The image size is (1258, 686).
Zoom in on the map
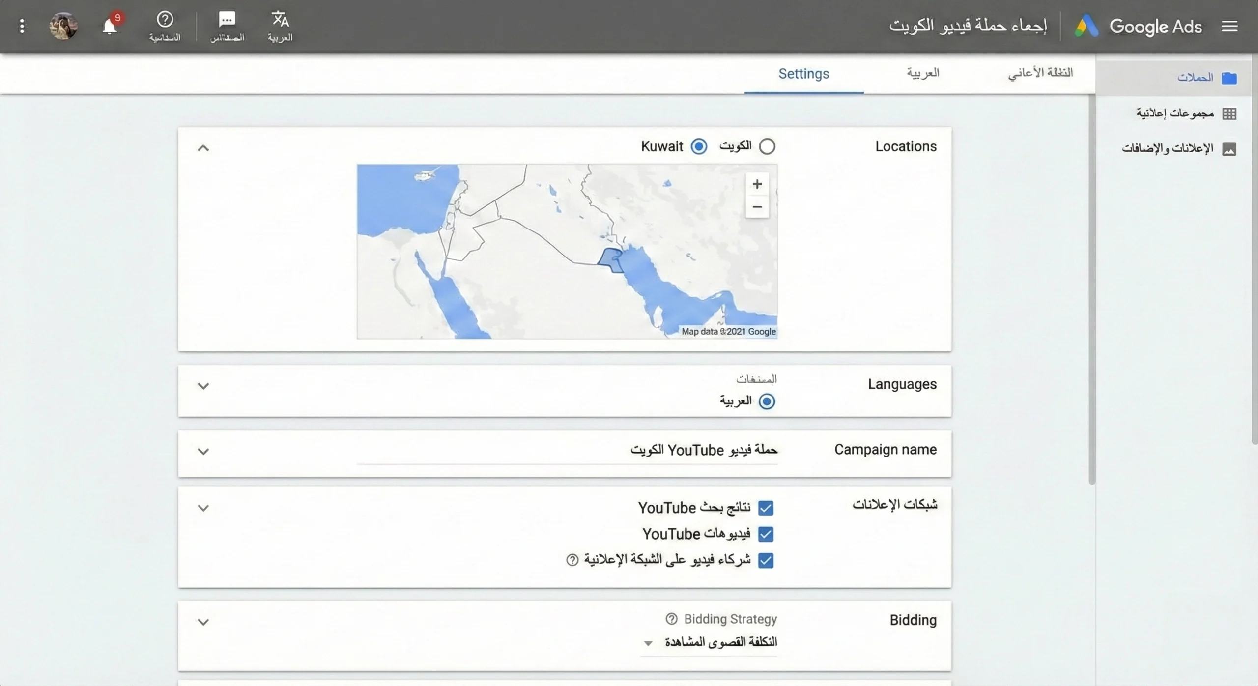[757, 184]
